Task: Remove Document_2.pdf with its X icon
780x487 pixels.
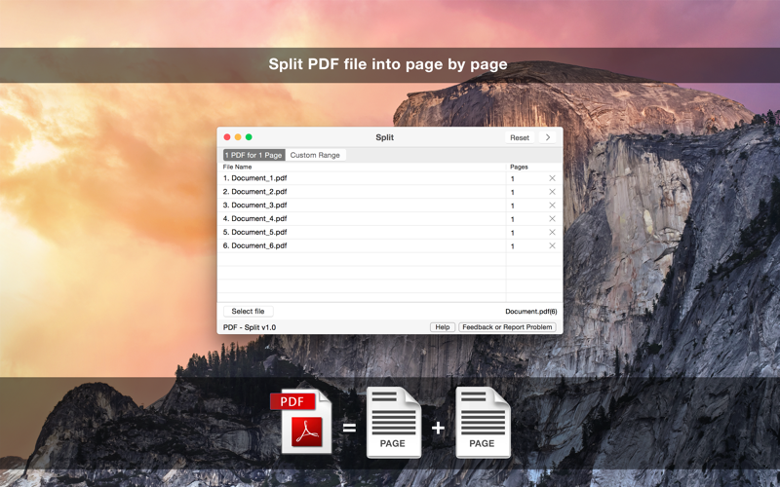Action: click(x=552, y=192)
